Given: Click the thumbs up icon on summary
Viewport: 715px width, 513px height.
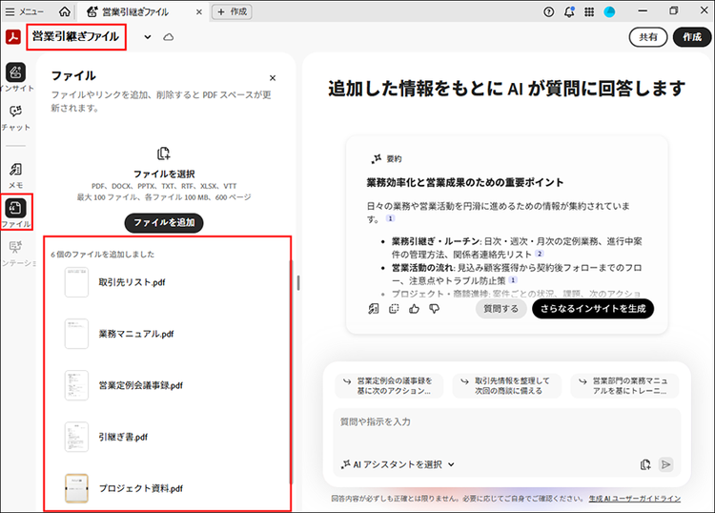Looking at the screenshot, I should [413, 309].
